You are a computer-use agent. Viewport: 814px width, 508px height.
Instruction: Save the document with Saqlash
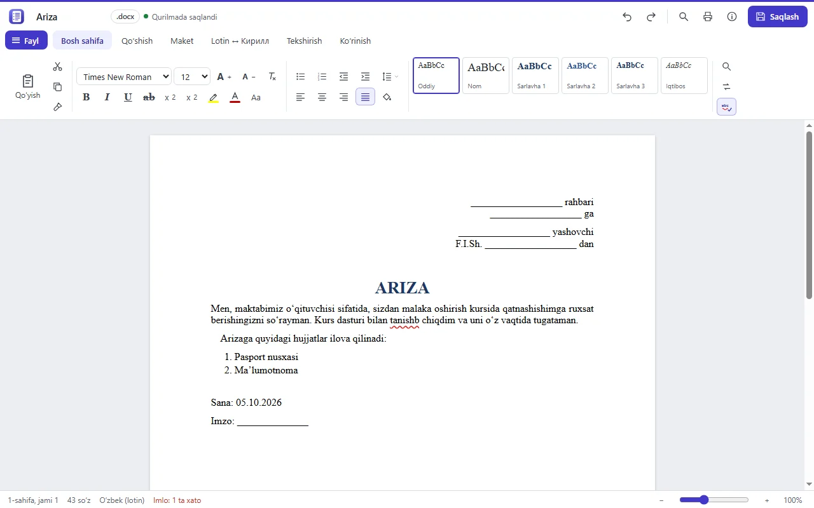pyautogui.click(x=778, y=17)
